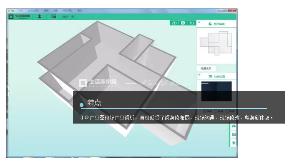Switch the view to 3D mode
292x167 pixels.
pos(191,23)
